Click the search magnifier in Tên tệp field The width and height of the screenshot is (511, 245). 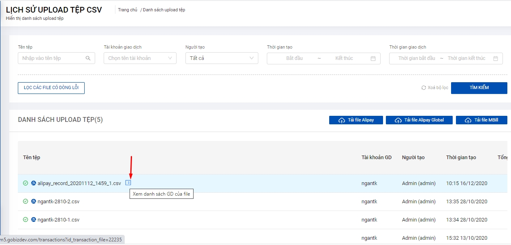(x=88, y=58)
